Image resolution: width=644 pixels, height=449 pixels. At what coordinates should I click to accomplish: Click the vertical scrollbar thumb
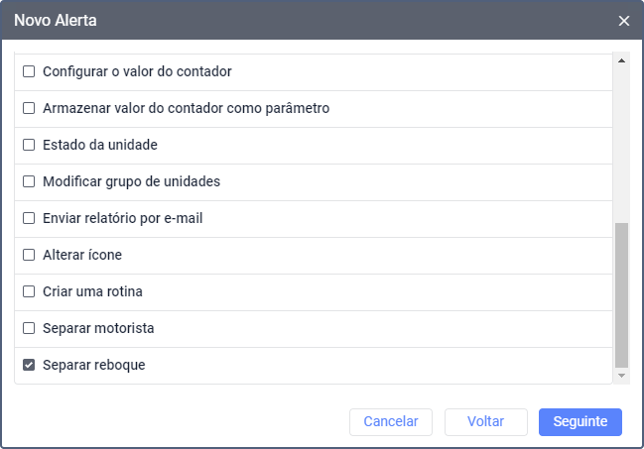pyautogui.click(x=622, y=295)
